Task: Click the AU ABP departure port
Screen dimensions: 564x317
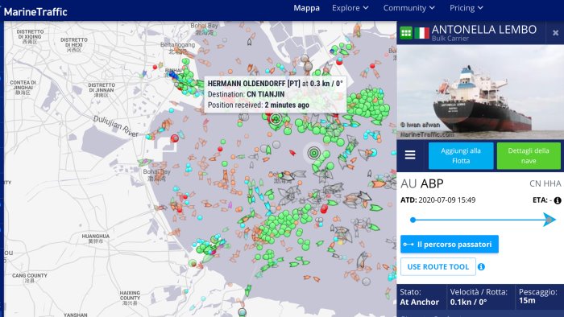Action: (422, 183)
